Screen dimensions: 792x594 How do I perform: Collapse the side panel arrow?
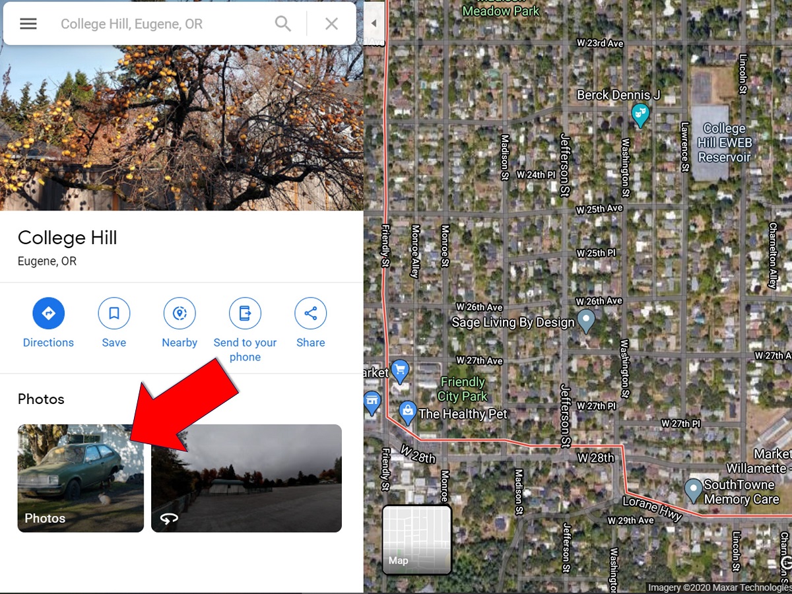(373, 24)
